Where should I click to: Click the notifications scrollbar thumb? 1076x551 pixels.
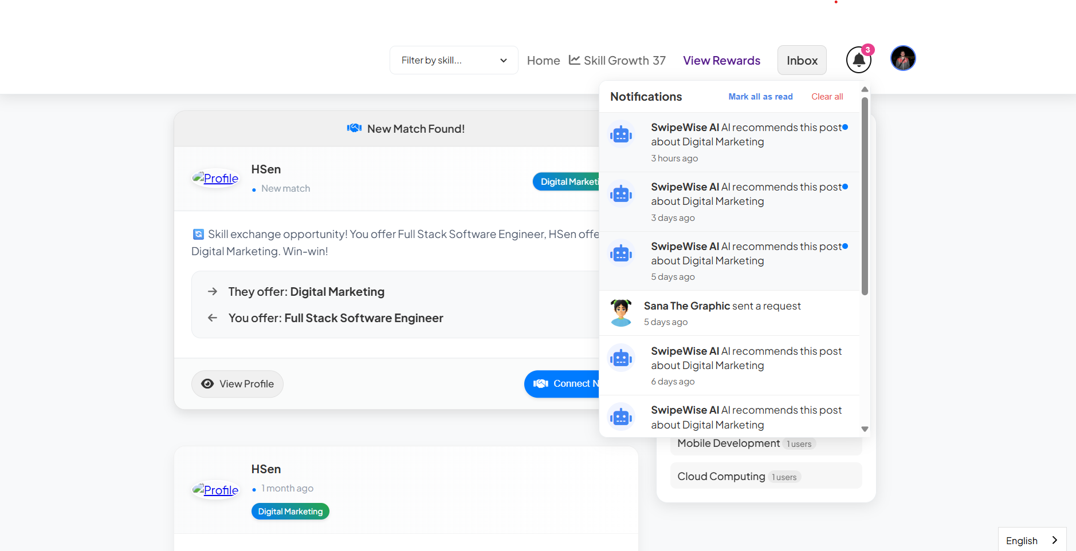coord(865,196)
